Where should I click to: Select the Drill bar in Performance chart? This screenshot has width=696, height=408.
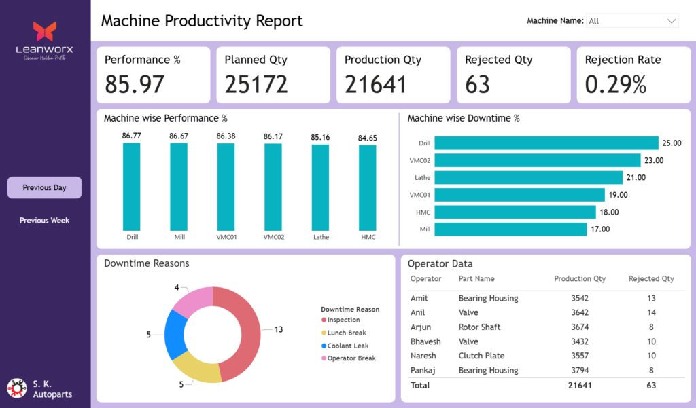tap(131, 187)
